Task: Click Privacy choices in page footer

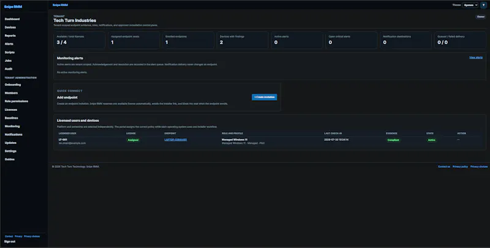Action: pyautogui.click(x=479, y=167)
